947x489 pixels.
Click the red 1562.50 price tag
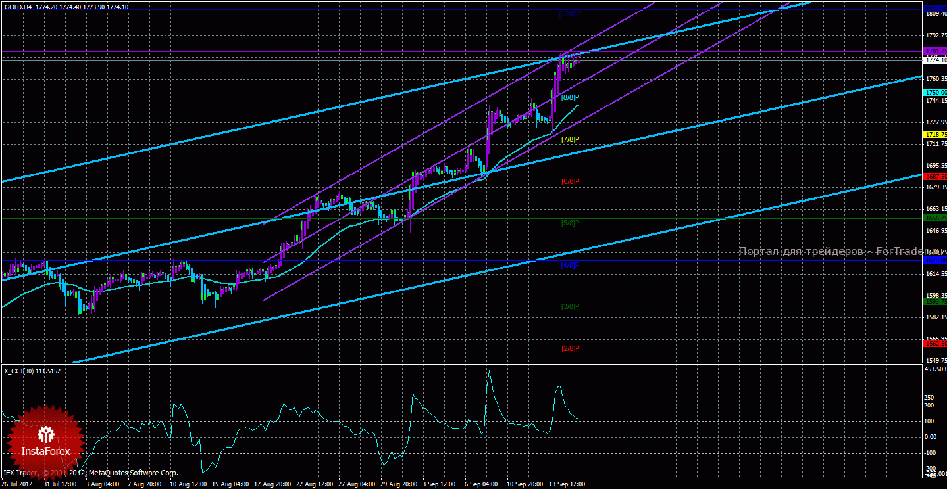point(935,343)
